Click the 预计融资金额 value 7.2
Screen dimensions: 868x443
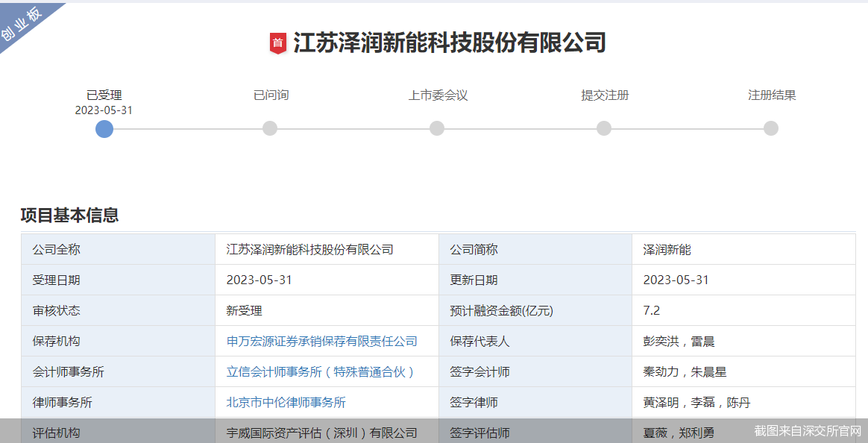[x=651, y=310]
